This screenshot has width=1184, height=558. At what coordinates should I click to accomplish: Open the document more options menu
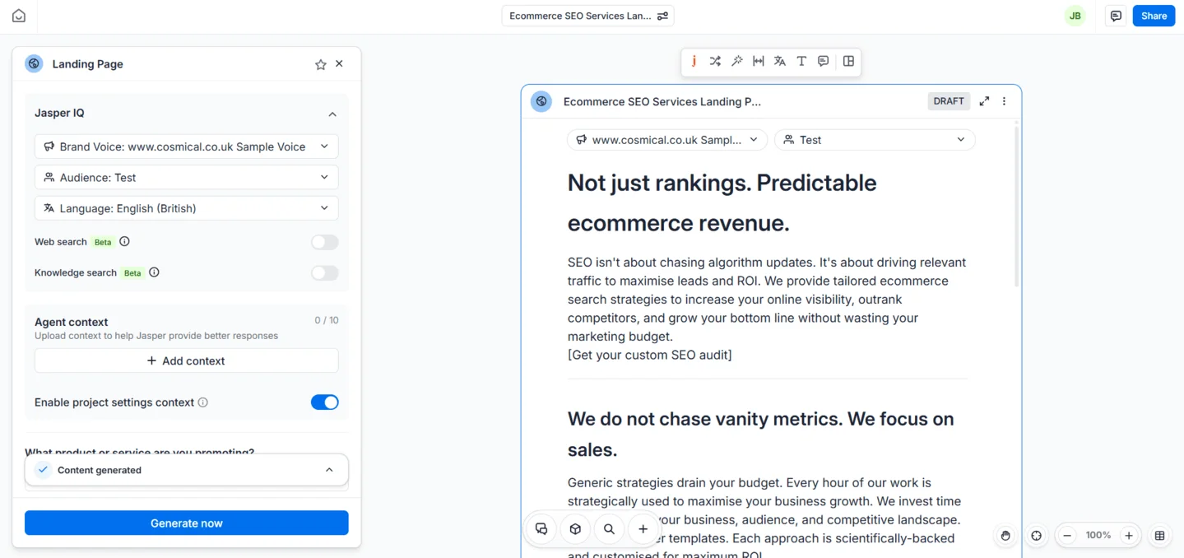[1004, 101]
